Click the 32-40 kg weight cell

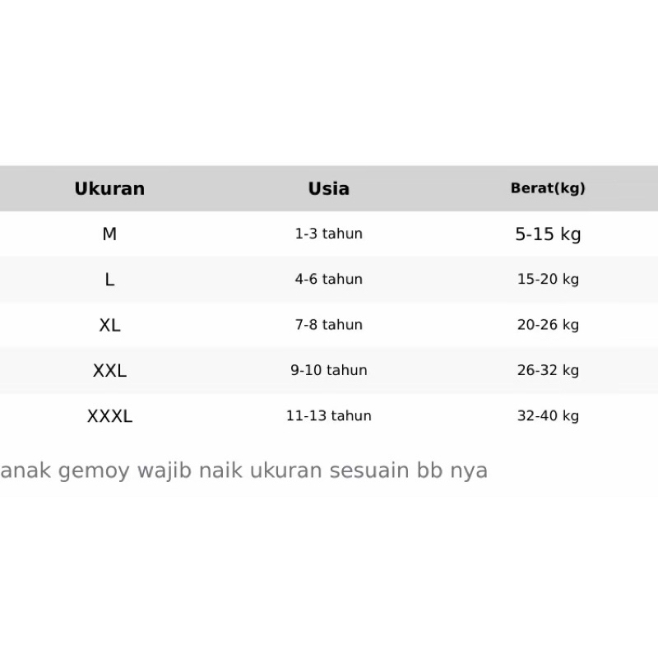coord(548,416)
